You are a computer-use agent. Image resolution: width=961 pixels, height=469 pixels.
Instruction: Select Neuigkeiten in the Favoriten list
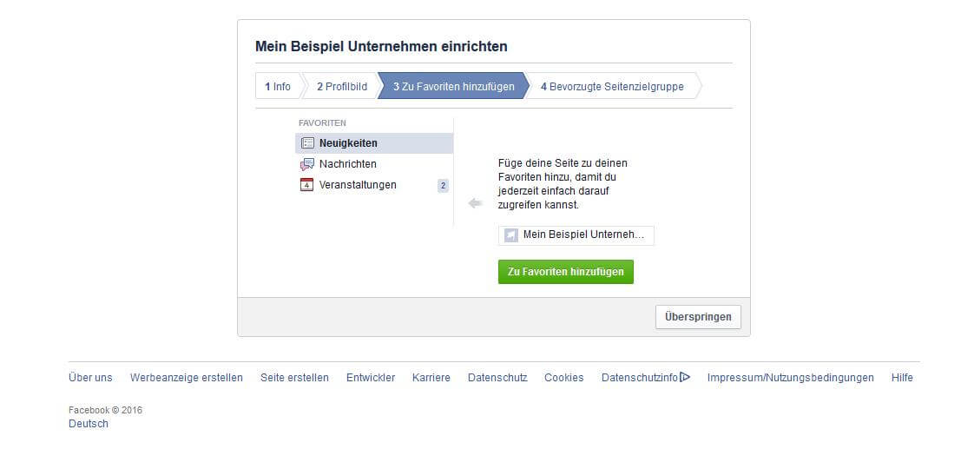[374, 143]
